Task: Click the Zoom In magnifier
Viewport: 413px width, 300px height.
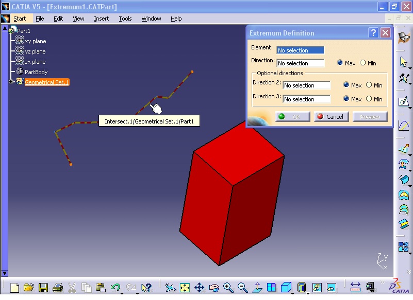Action: (228, 288)
